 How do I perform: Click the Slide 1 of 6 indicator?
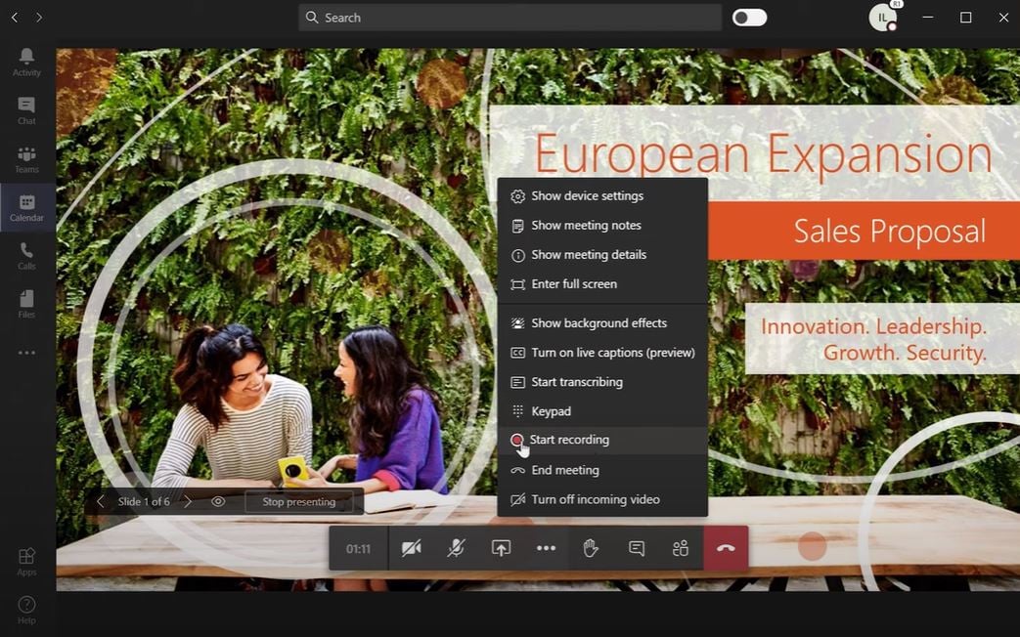coord(144,502)
